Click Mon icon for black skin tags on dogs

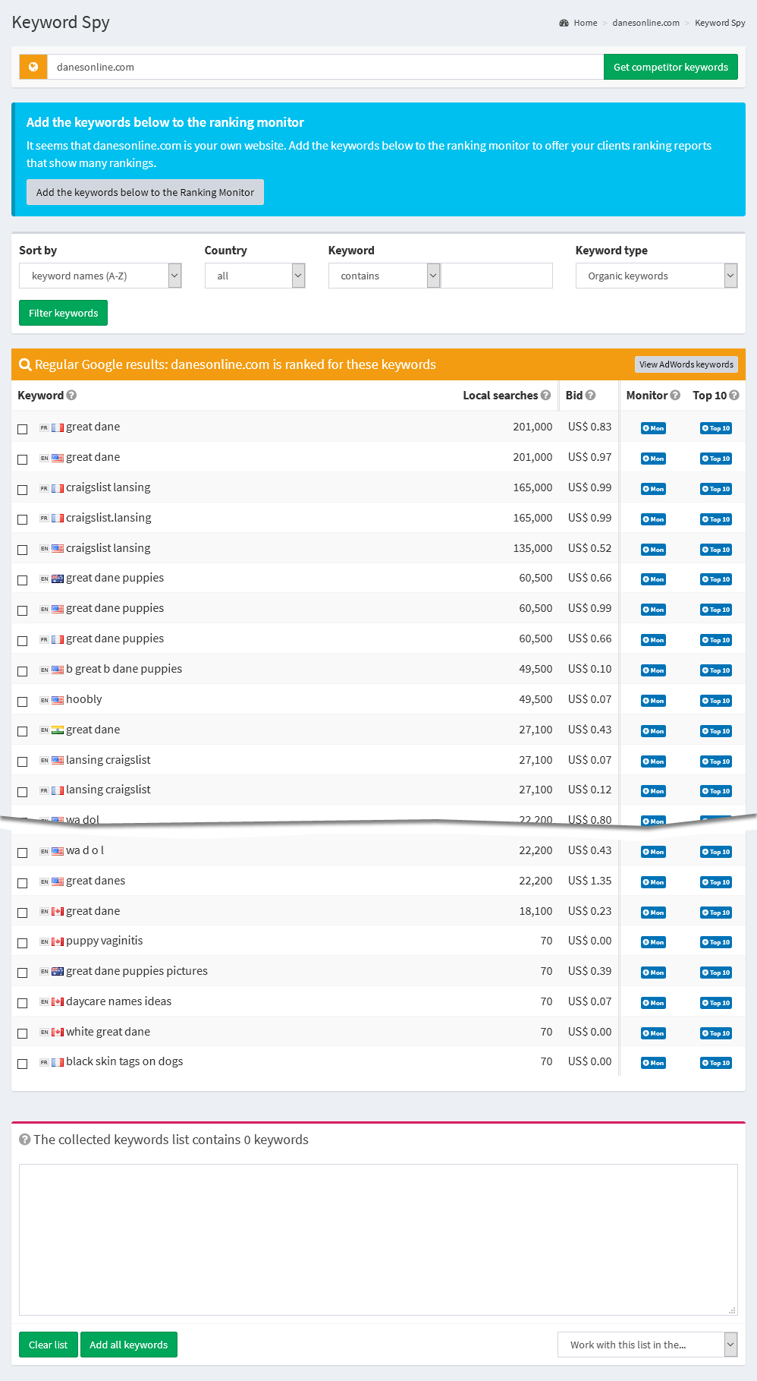tap(653, 1063)
